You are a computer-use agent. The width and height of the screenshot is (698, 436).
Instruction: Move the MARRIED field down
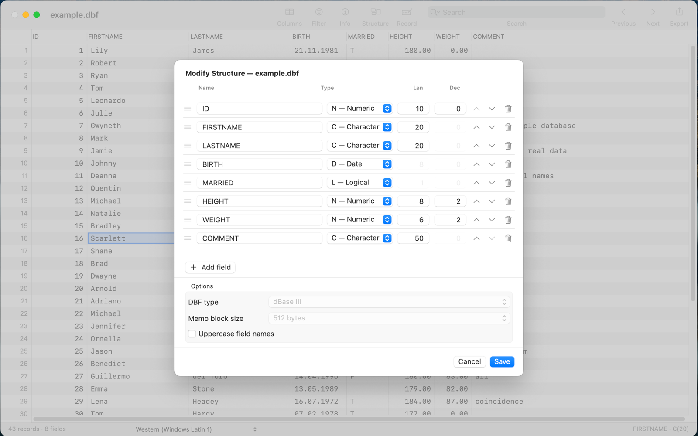[x=492, y=183]
